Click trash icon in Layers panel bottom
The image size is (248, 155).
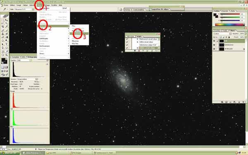243,102
